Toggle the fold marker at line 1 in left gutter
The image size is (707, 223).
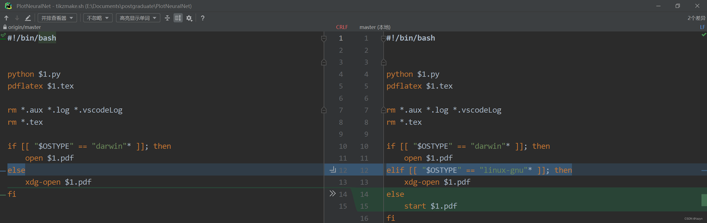(x=324, y=38)
